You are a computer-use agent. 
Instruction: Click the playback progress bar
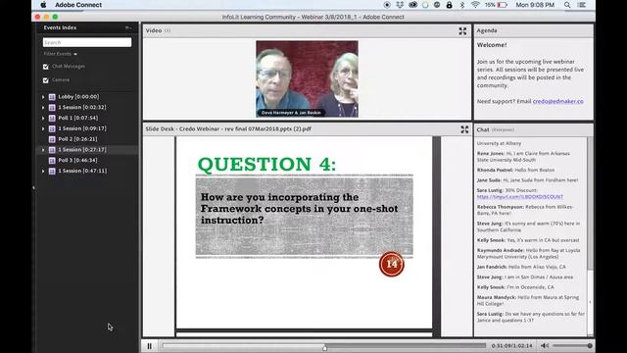[x=324, y=345]
